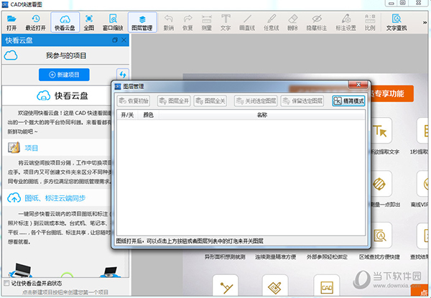The height and width of the screenshot is (298, 431).
Task: Click 恢复初始 button in layer dialog
Action: [134, 101]
